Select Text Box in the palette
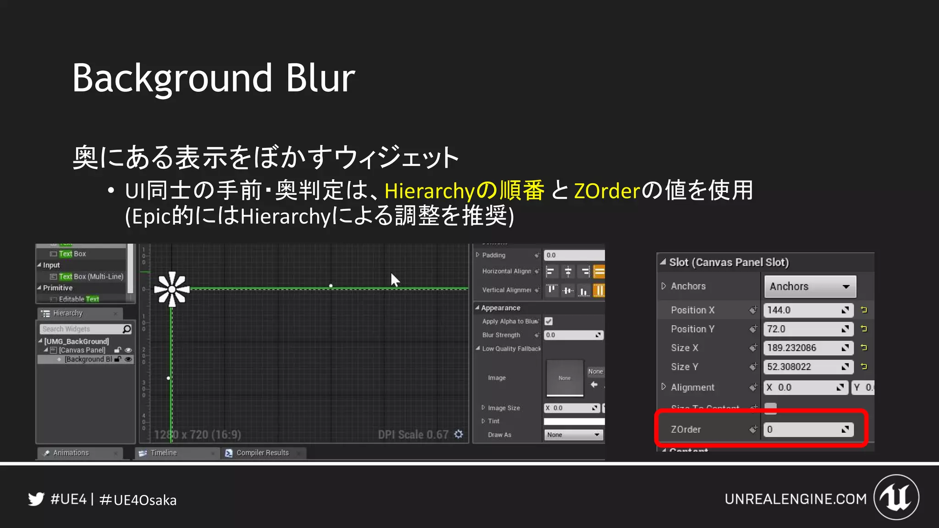This screenshot has width=939, height=528. pos(72,253)
